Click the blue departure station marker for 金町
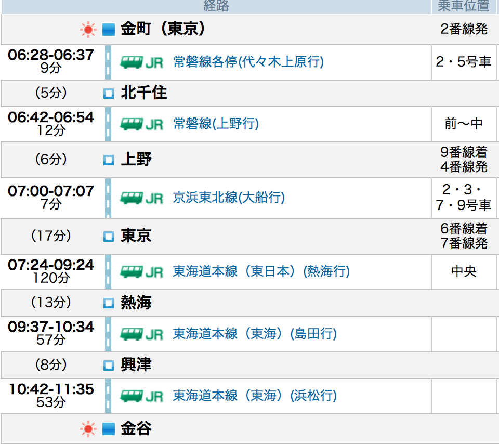Image resolution: width=499 pixels, height=444 pixels. pos(108,30)
